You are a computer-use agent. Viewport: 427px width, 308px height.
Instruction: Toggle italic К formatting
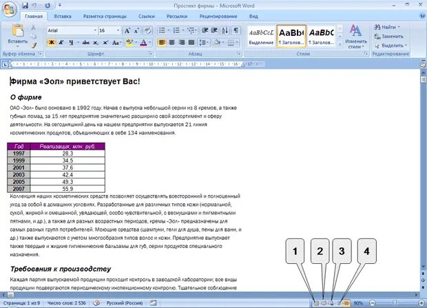pyautogui.click(x=61, y=43)
